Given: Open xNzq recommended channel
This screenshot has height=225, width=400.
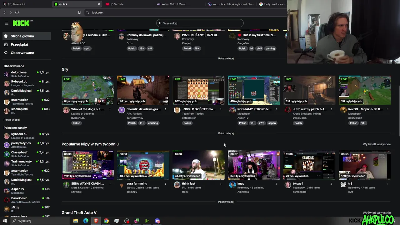Looking at the screenshot, I should 27,209.
